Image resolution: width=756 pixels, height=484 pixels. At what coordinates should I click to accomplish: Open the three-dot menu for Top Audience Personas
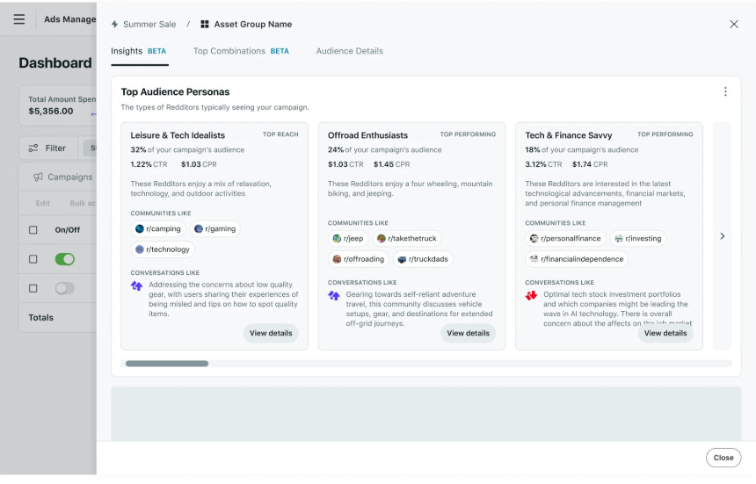click(x=725, y=91)
